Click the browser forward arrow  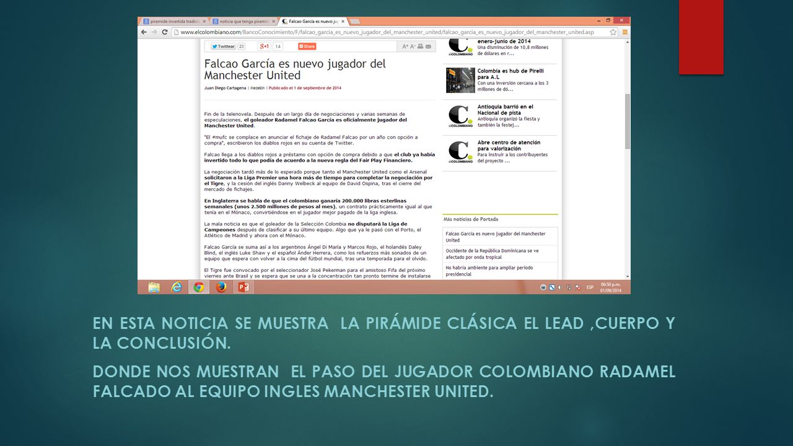(155, 32)
